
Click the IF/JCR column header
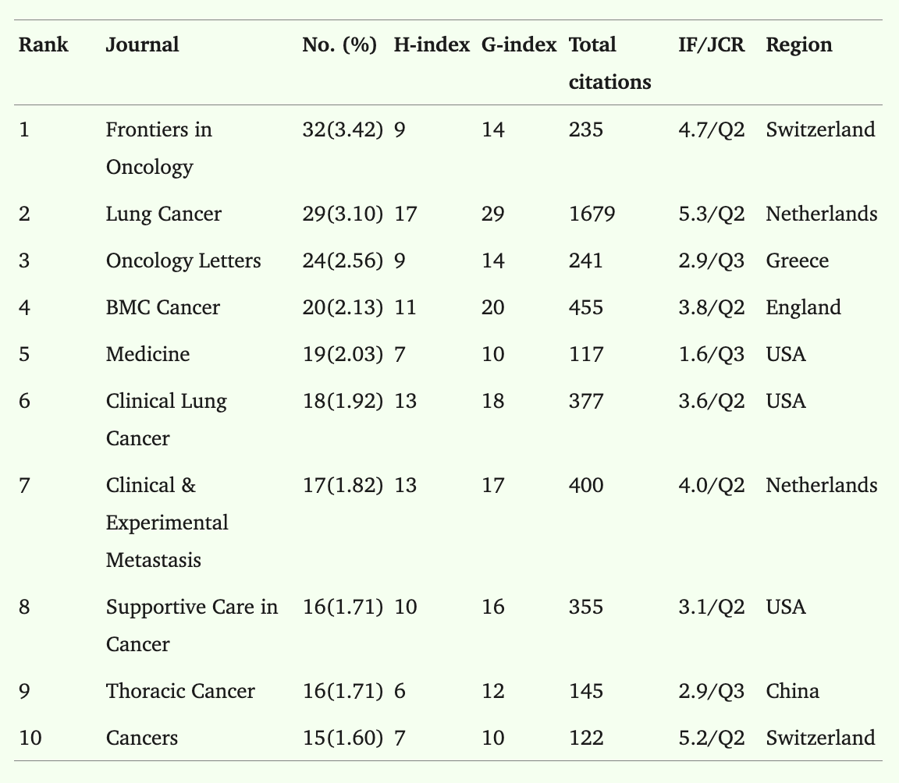coord(712,44)
